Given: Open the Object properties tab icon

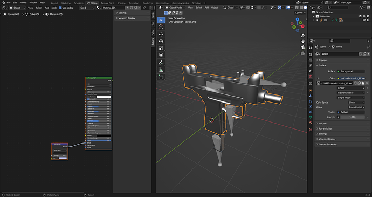Looking at the screenshot, I should (311, 90).
